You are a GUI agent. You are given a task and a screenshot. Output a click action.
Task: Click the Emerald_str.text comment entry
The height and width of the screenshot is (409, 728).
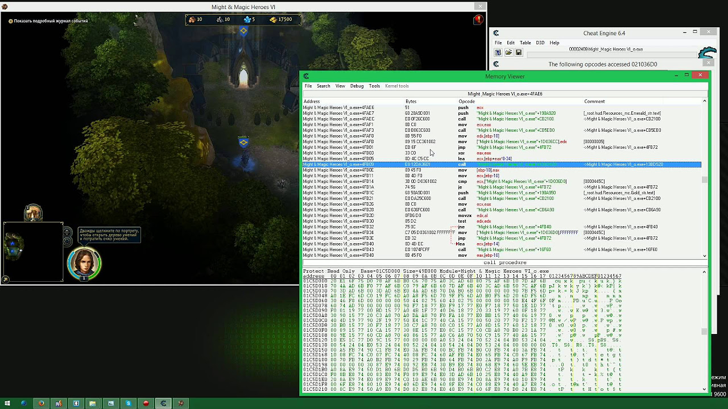pyautogui.click(x=622, y=113)
